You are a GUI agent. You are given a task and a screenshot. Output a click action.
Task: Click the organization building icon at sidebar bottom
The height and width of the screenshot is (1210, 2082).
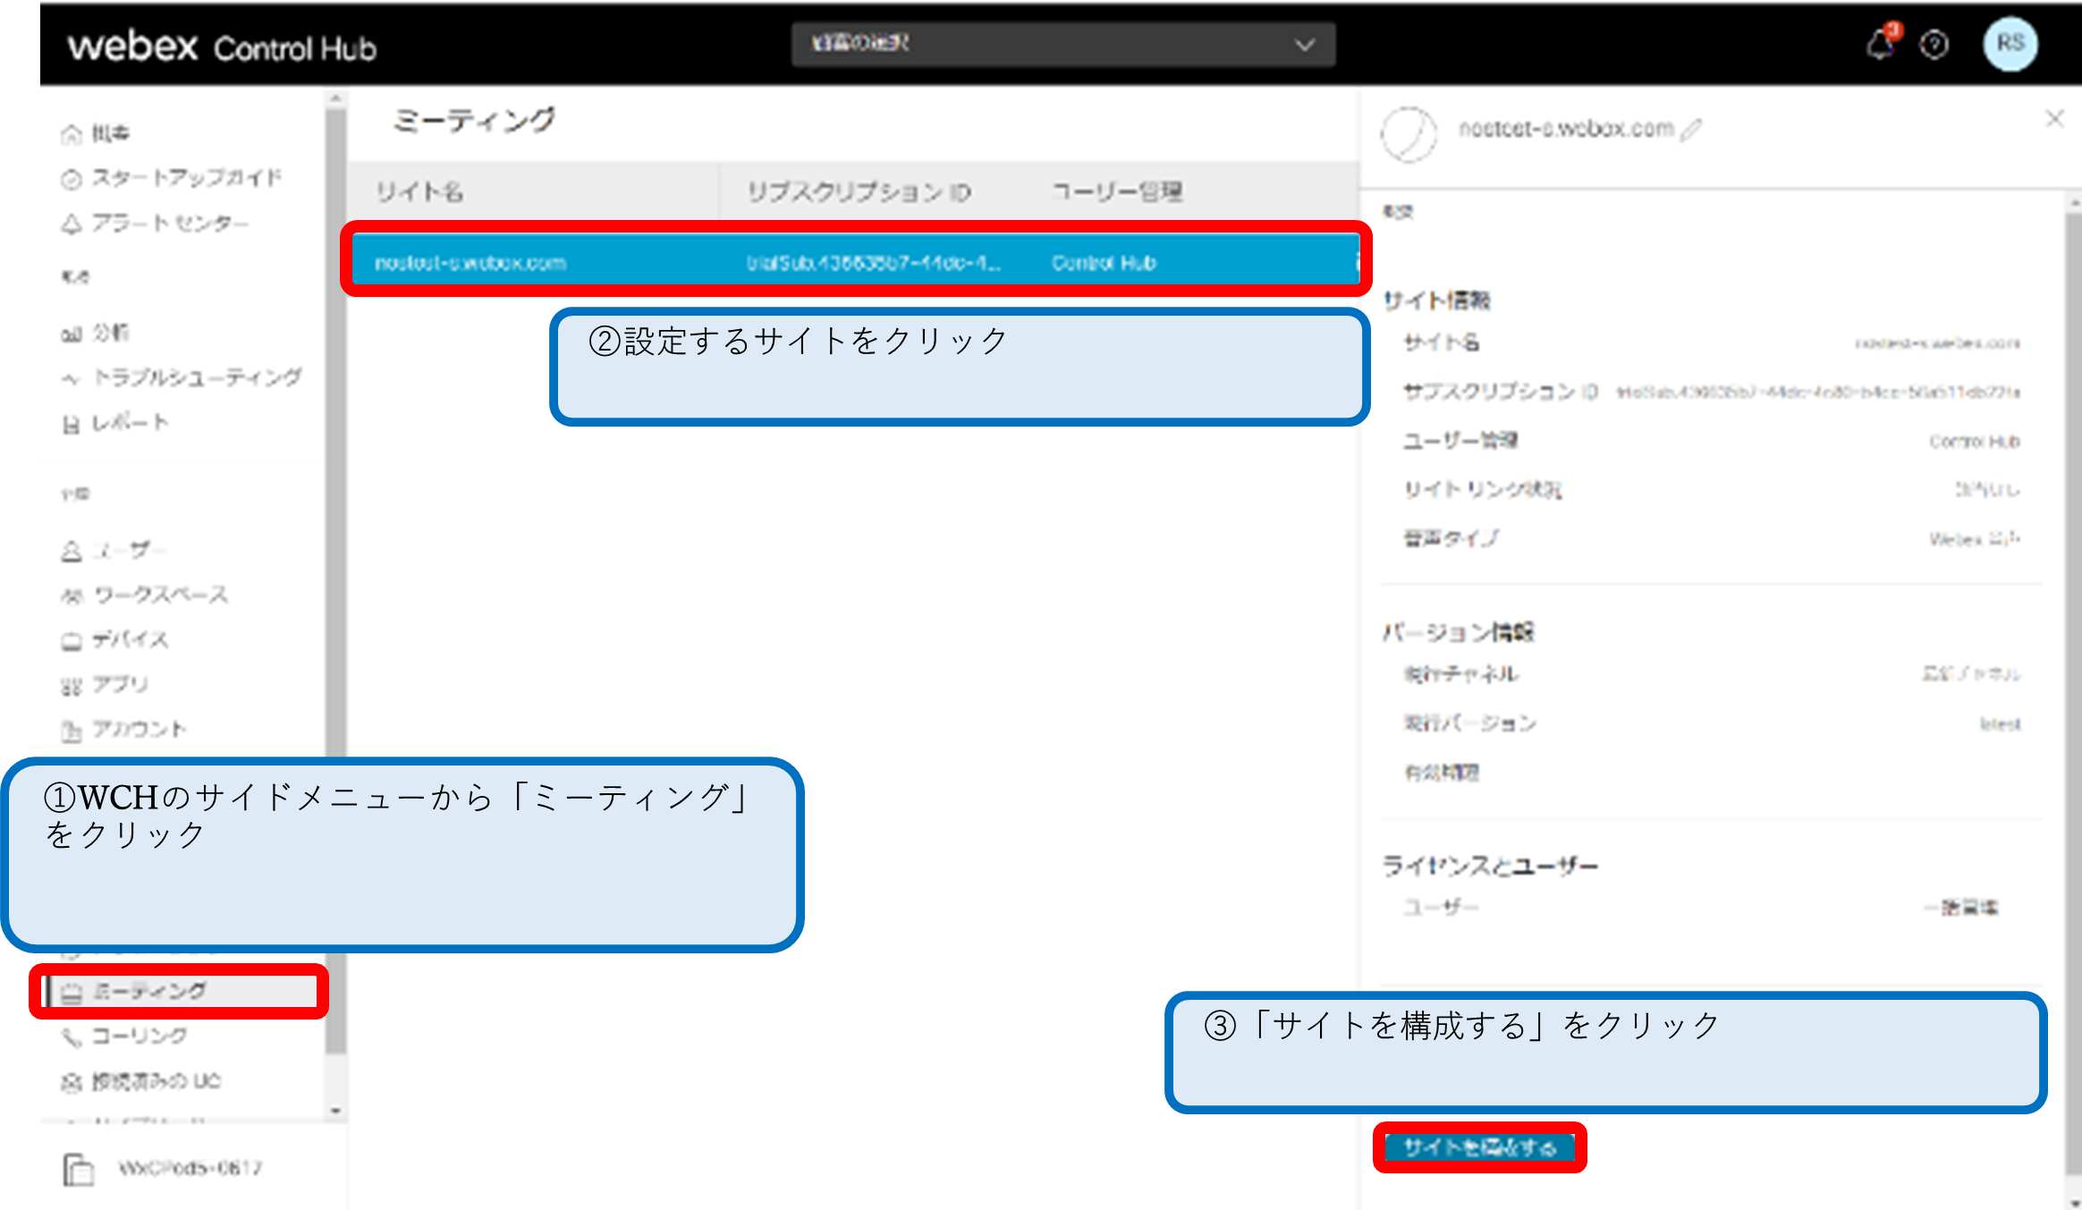(x=78, y=1168)
